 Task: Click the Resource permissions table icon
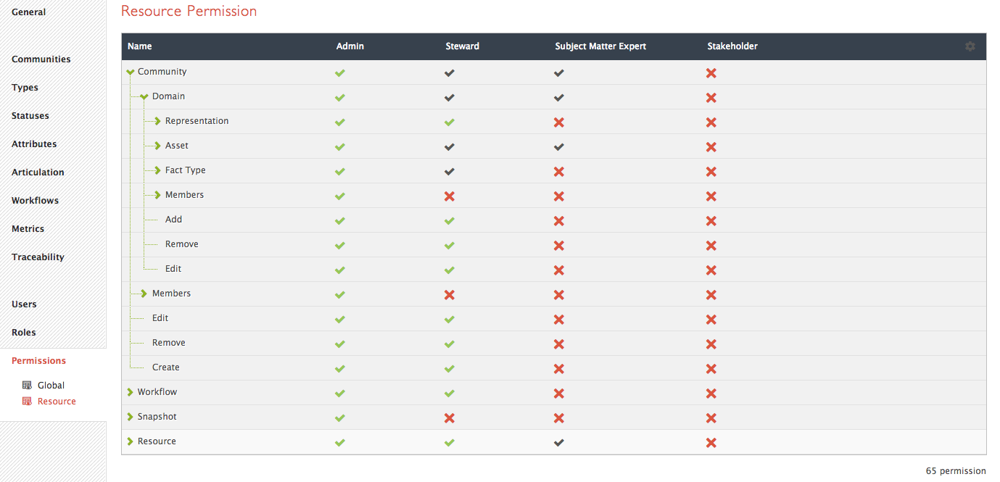(x=27, y=402)
